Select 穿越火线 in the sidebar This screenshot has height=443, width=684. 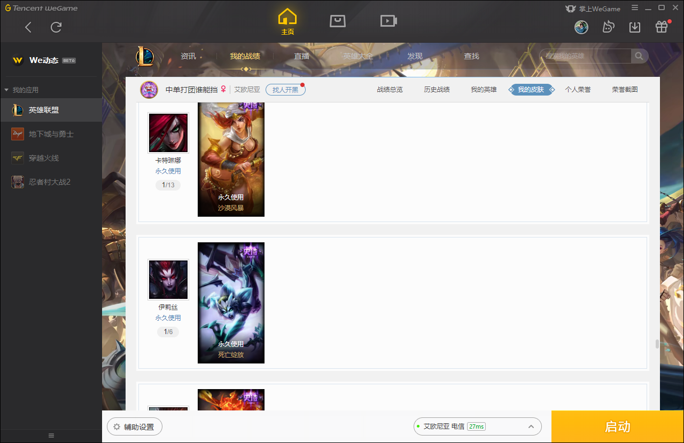click(x=51, y=158)
